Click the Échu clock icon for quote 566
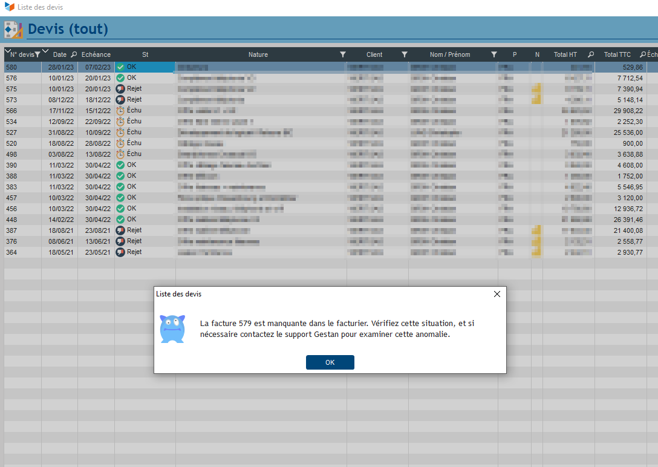The image size is (658, 467). [120, 111]
